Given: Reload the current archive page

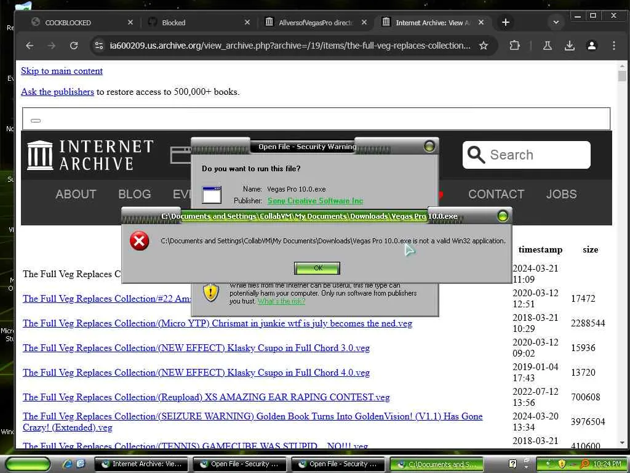Looking at the screenshot, I should (x=74, y=46).
